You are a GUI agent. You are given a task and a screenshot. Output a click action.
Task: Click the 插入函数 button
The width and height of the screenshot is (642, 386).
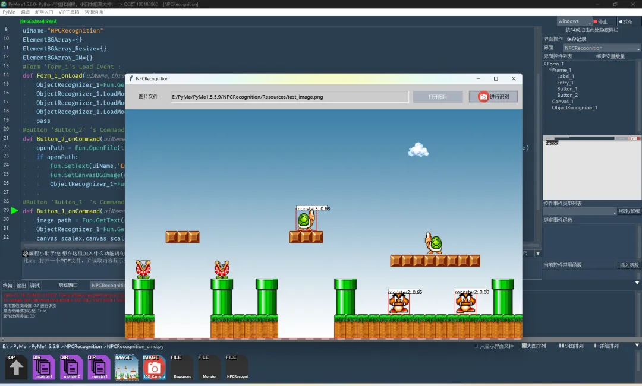pyautogui.click(x=629, y=265)
